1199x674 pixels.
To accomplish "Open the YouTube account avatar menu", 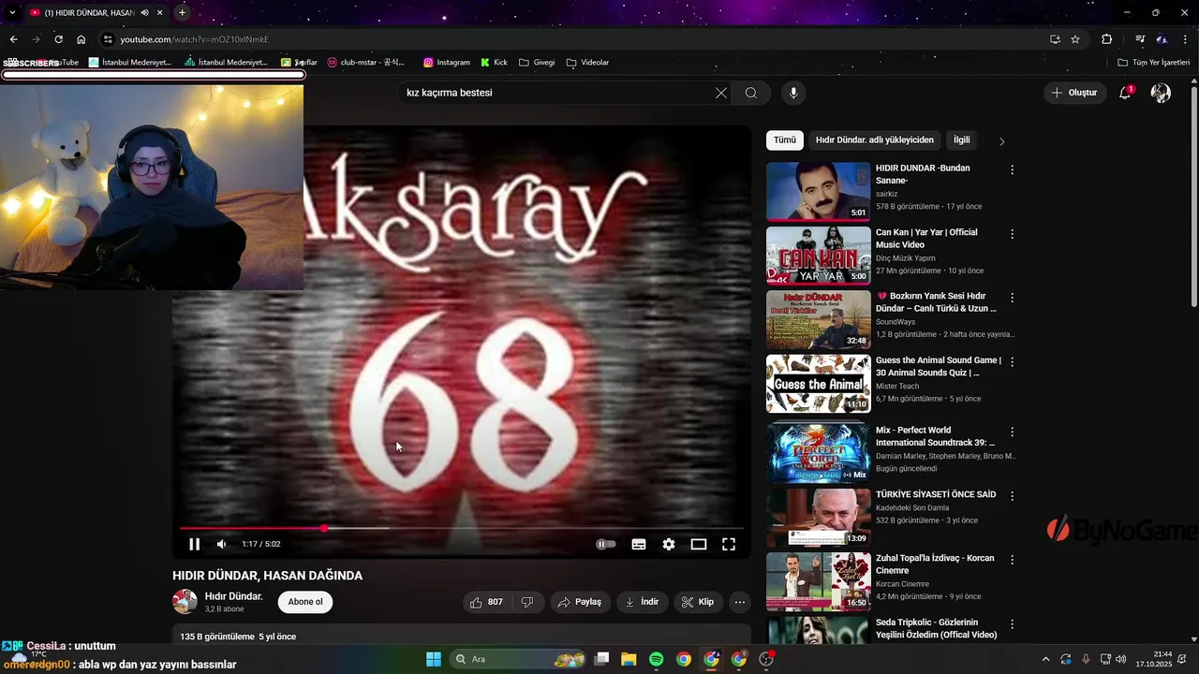I will tap(1161, 93).
